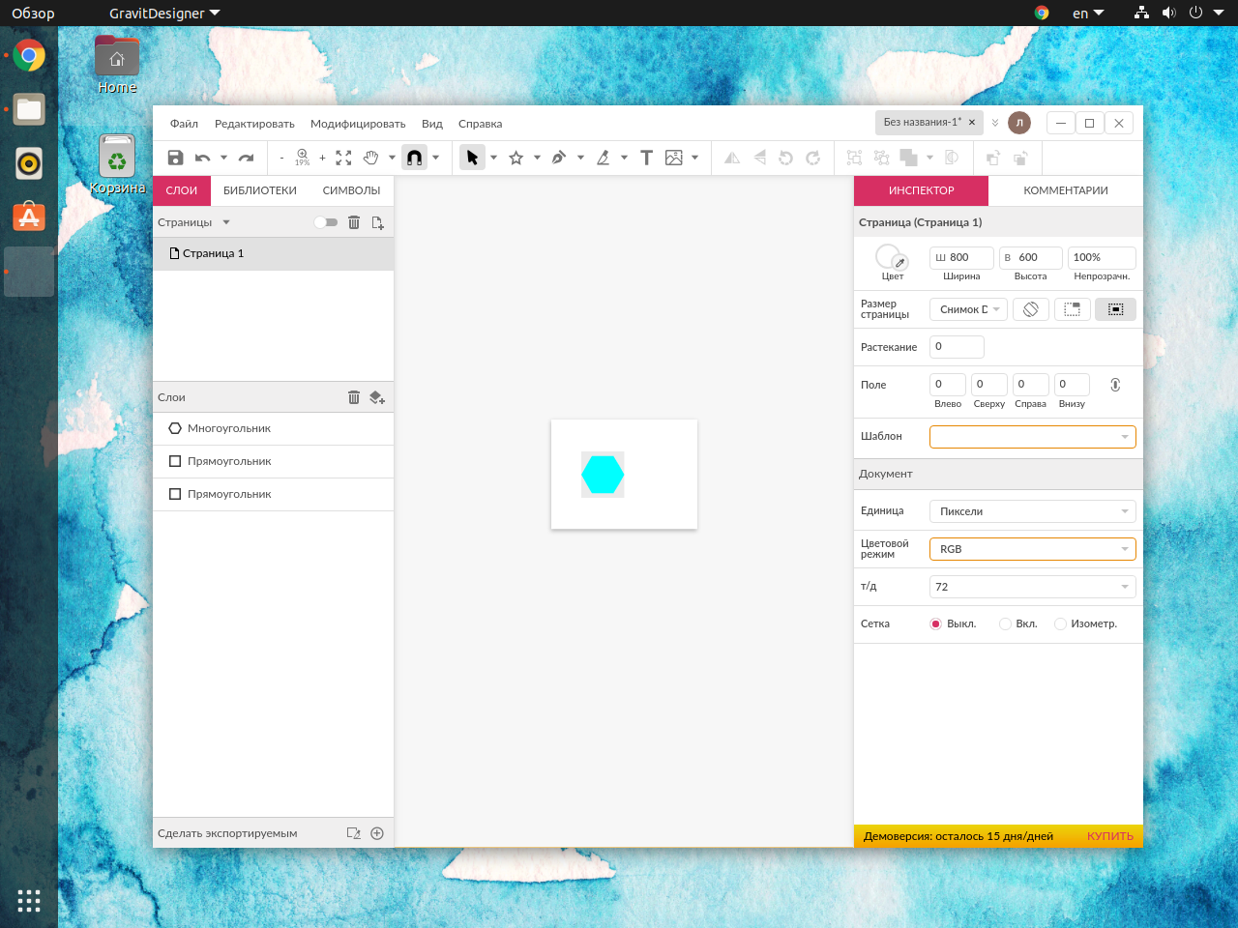Toggle the Pages panel switch
This screenshot has height=928, width=1238.
(x=326, y=222)
